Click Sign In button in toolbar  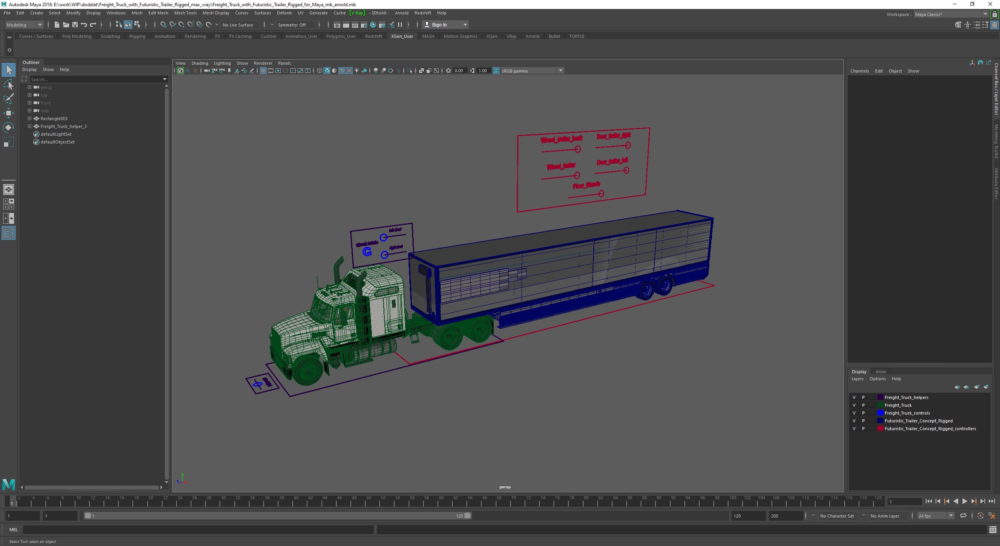440,24
